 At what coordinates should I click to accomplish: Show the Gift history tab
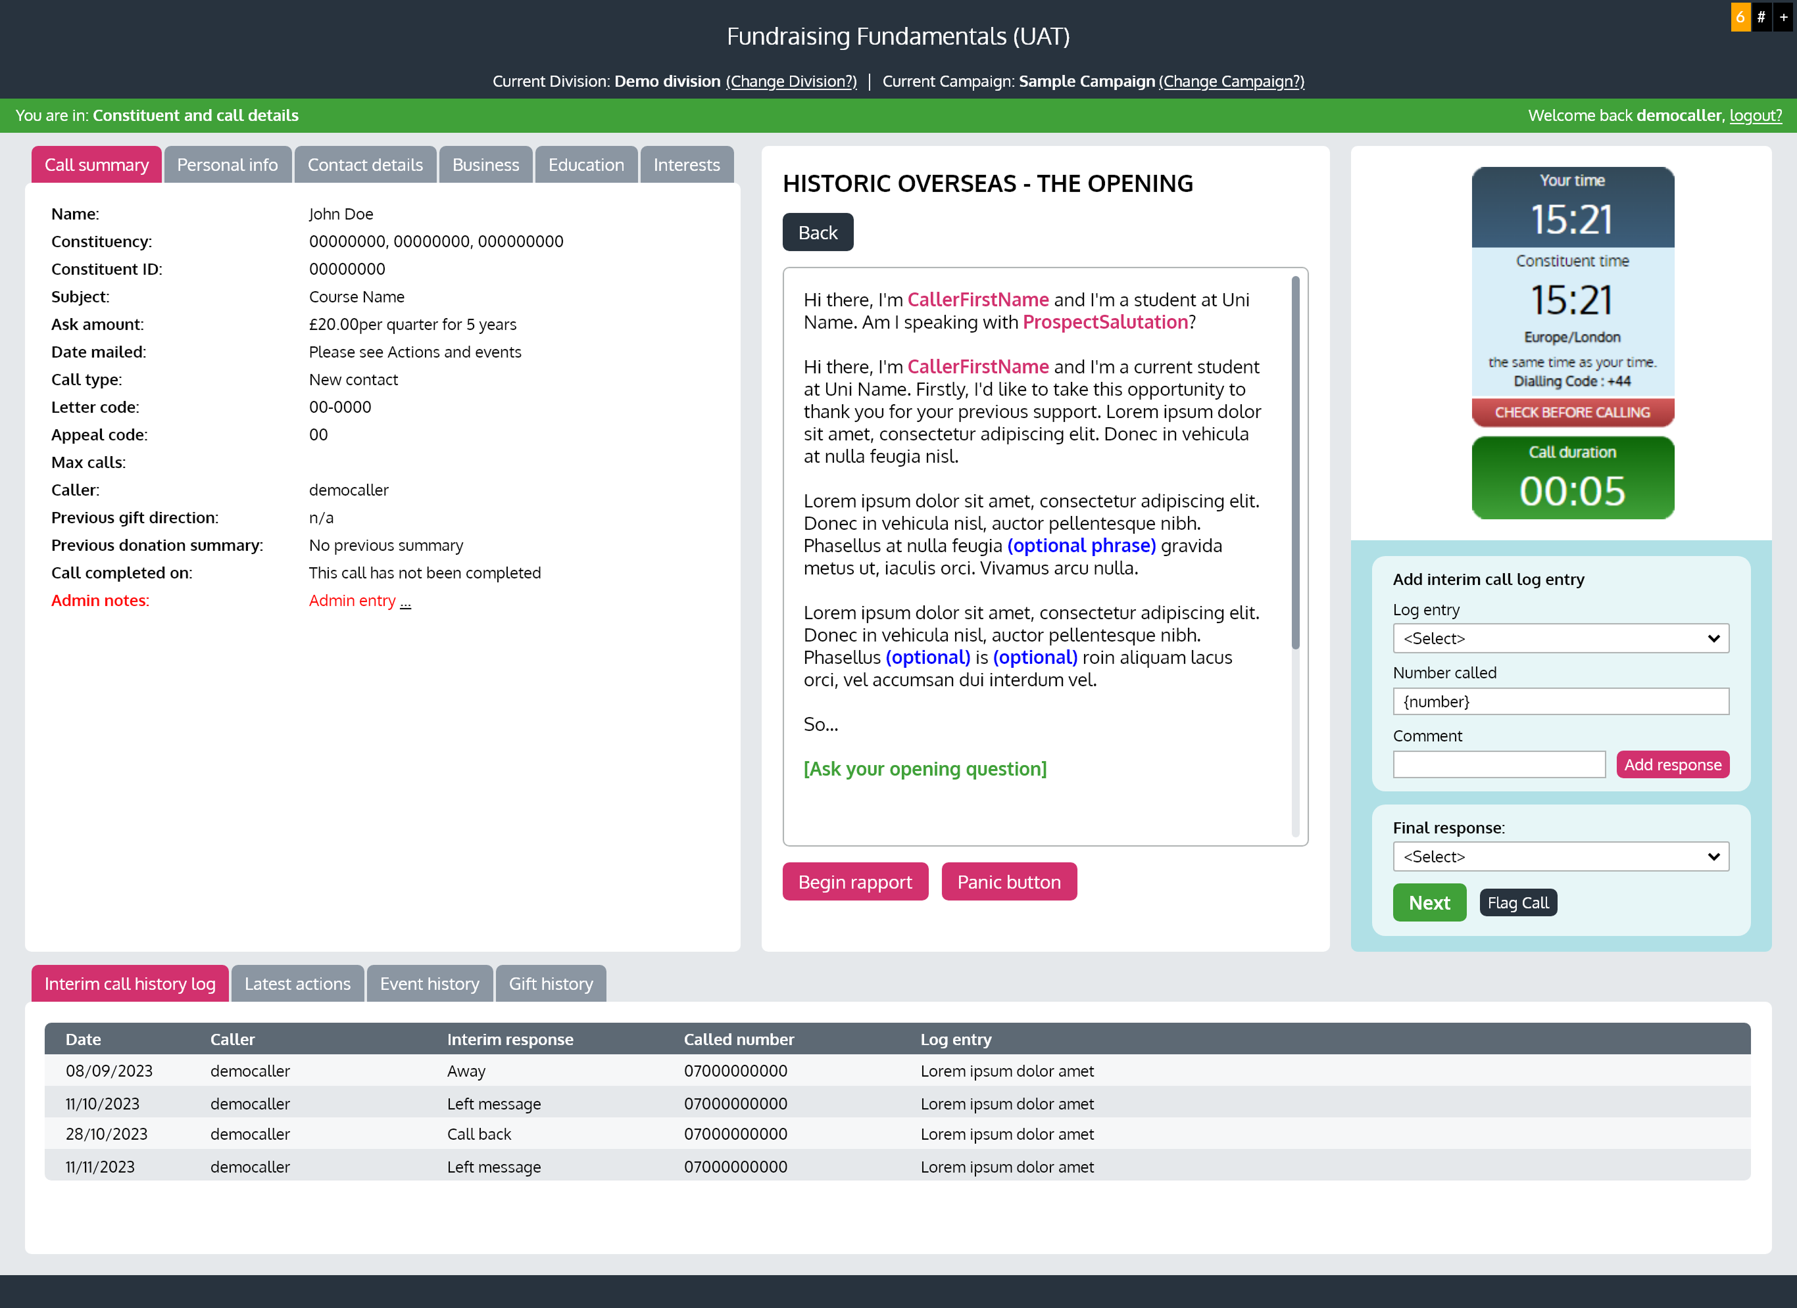[550, 983]
